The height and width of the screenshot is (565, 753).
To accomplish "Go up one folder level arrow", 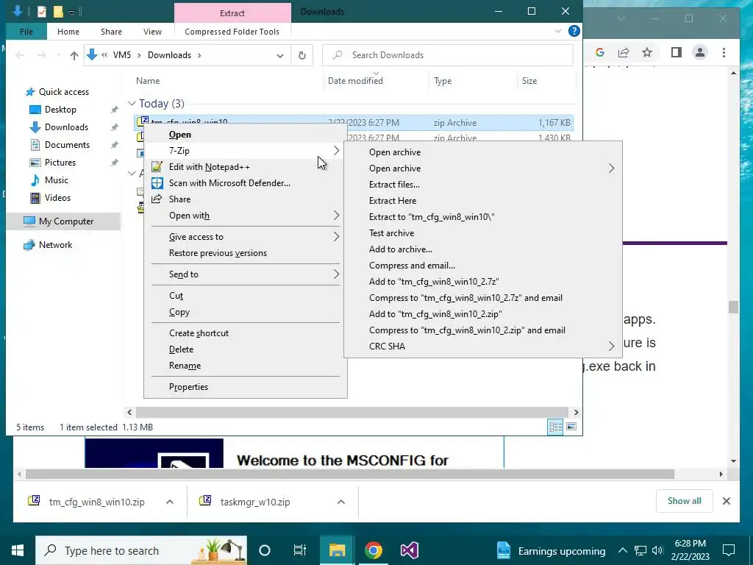I will tap(74, 55).
